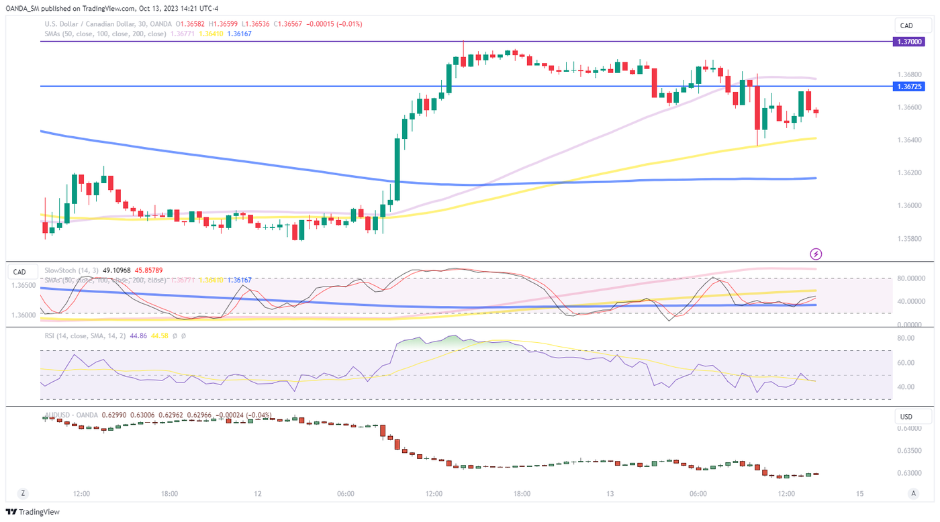Click the 1.37000 purple price label
940x522 pixels.
tap(911, 42)
